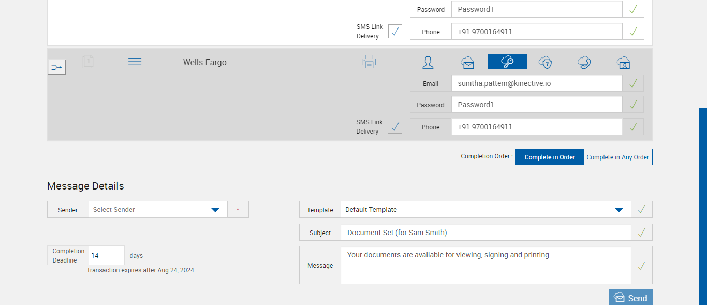Choose the shield question authentication icon
This screenshot has width=707, height=305.
(x=545, y=63)
